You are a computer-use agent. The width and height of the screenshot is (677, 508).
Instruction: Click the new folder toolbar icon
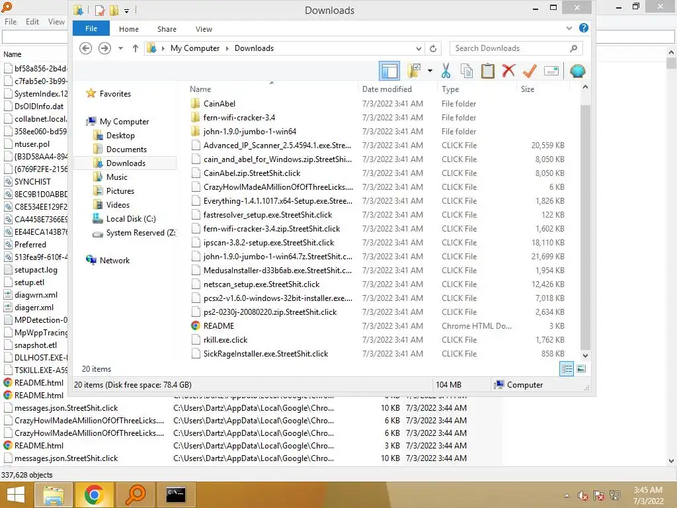coord(413,71)
